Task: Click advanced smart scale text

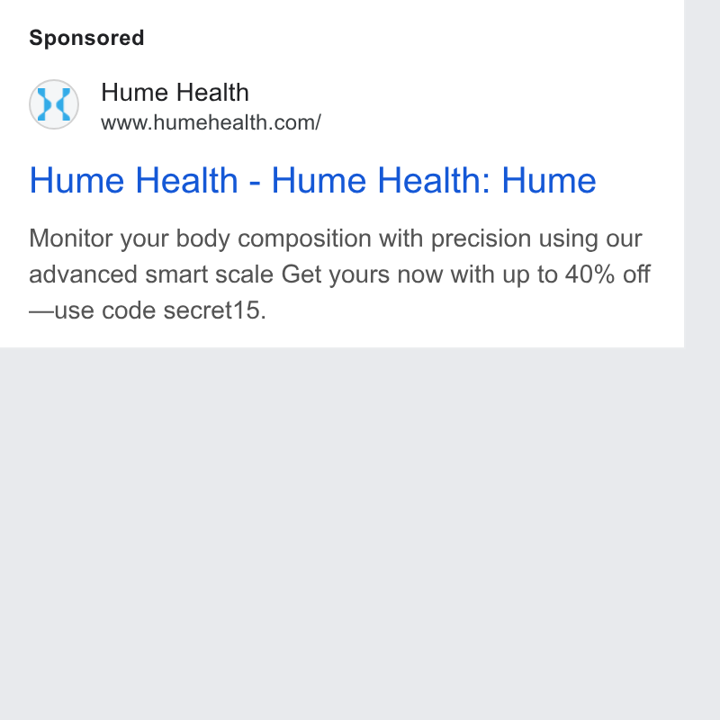Action: click(151, 274)
